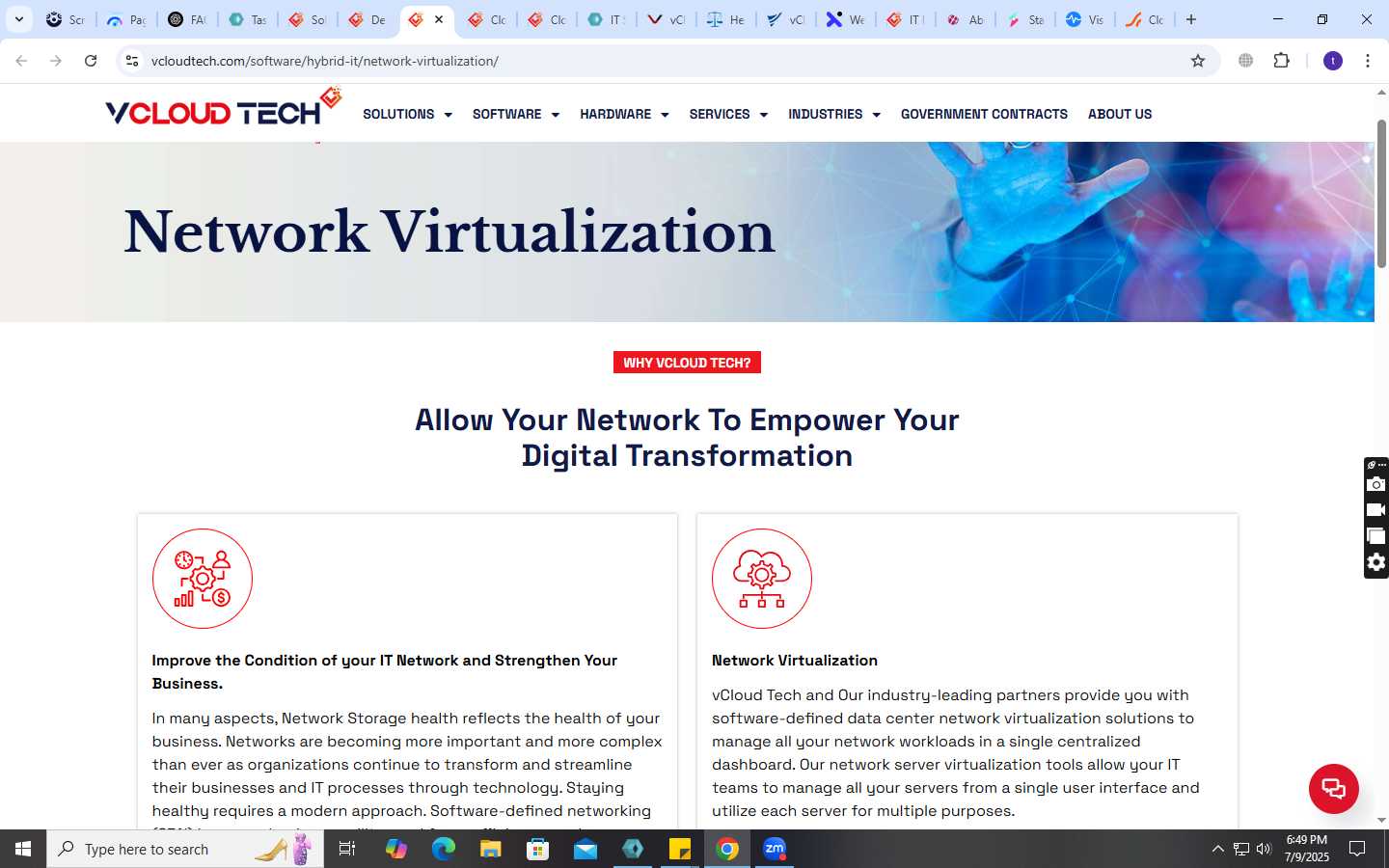This screenshot has height=868, width=1389.
Task: Open Copilot from the taskbar
Action: coord(395,849)
